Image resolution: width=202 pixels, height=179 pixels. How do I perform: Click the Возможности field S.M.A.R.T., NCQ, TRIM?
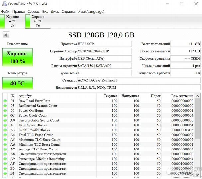point(139,88)
